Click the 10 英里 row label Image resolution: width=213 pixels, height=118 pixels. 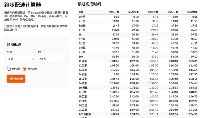point(83,88)
